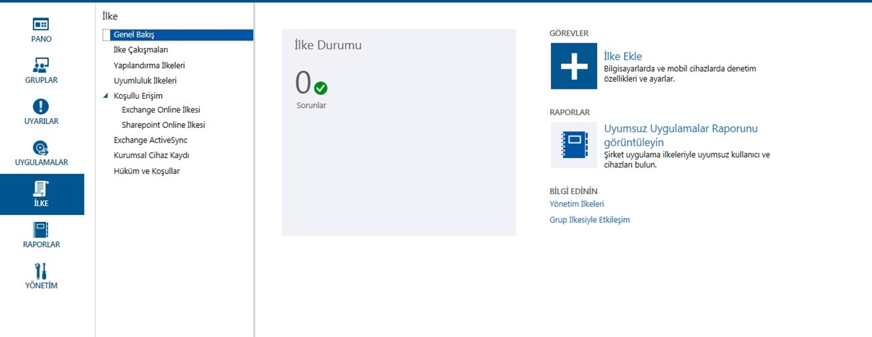Open the GRUPLAR groups icon

coord(41,65)
